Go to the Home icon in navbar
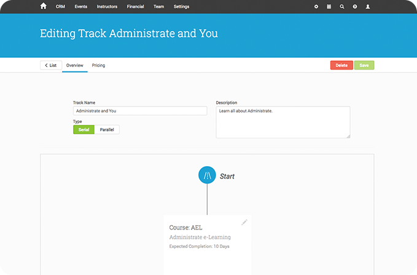This screenshot has height=275, width=417. pos(44,6)
